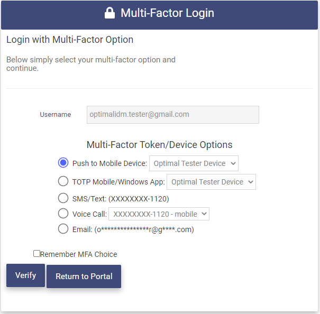Click the lock icon in header
Image resolution: width=320 pixels, height=314 pixels.
coord(109,13)
